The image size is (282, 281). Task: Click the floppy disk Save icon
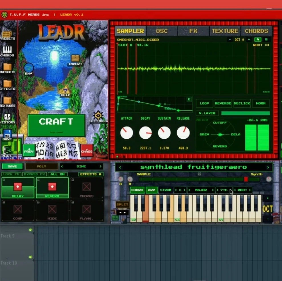(x=7, y=134)
